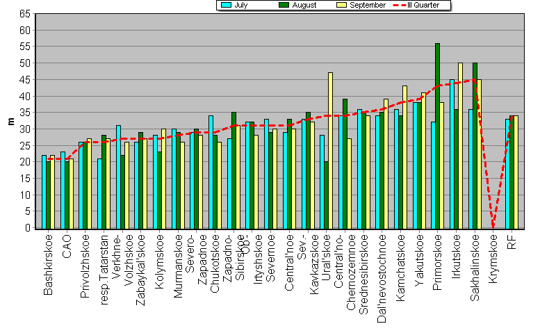Click the III Quarter line dip at Krymskoe

pyautogui.click(x=493, y=226)
